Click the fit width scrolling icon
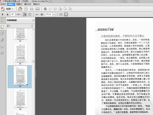 pos(61,15)
